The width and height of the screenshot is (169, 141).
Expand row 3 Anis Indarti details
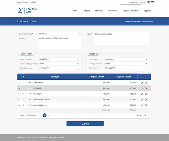[19, 94]
